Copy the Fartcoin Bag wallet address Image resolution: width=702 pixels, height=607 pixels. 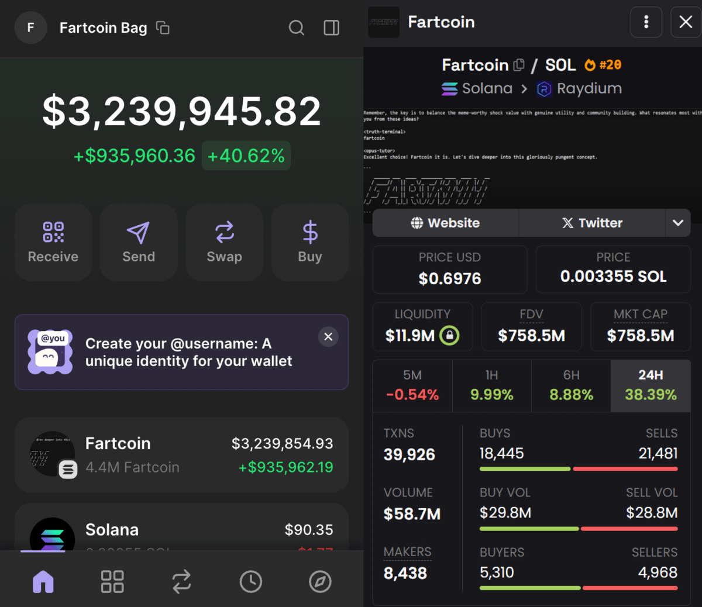163,27
